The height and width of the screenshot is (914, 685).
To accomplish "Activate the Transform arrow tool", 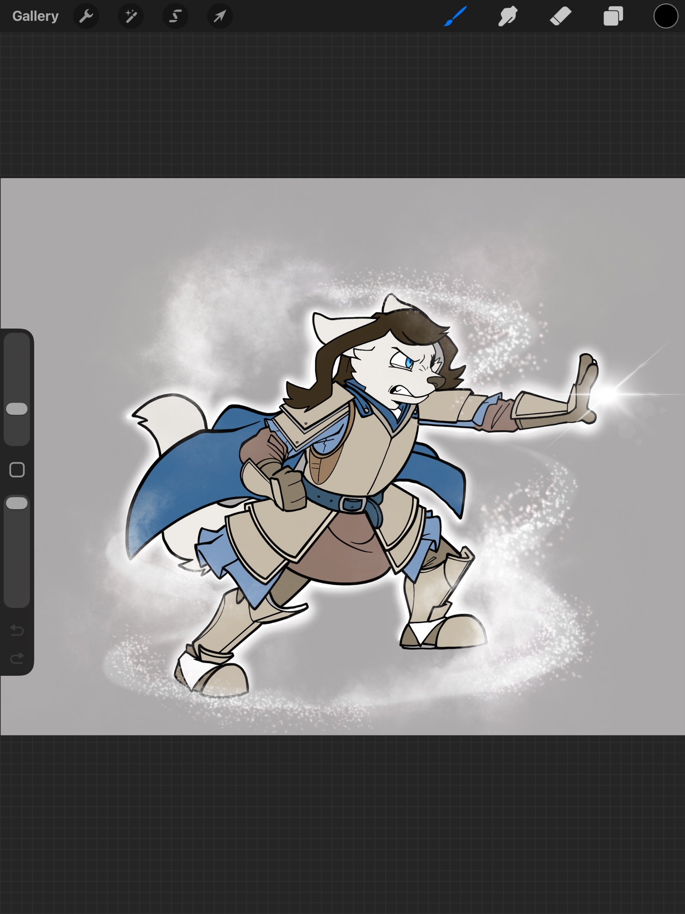I will pos(220,16).
